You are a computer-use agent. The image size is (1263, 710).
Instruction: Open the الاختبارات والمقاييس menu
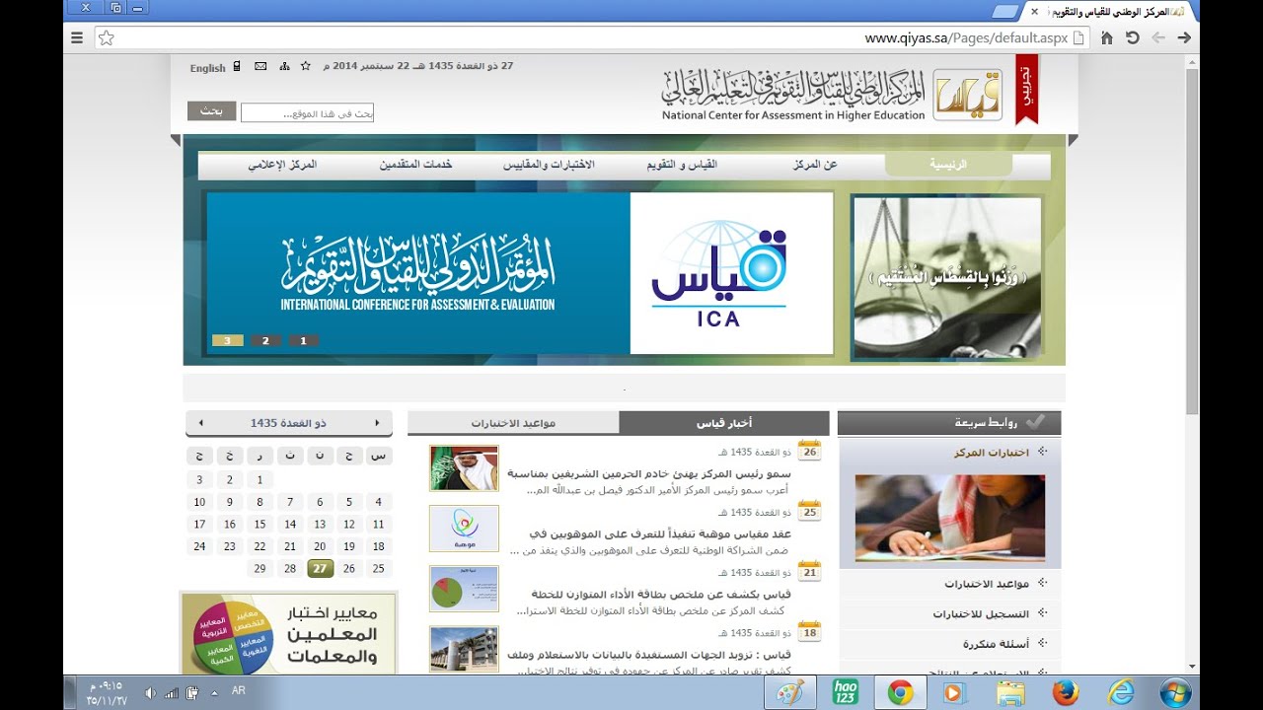click(x=550, y=165)
